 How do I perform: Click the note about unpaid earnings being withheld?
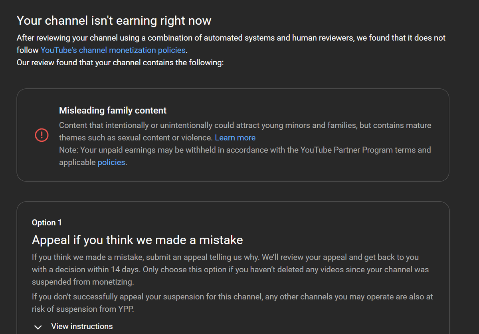pyautogui.click(x=245, y=156)
